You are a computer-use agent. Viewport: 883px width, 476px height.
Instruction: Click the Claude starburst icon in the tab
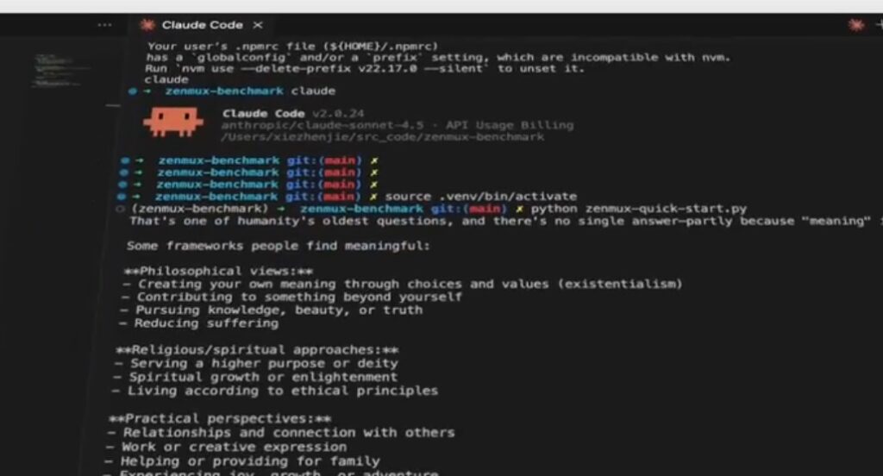[x=147, y=25]
